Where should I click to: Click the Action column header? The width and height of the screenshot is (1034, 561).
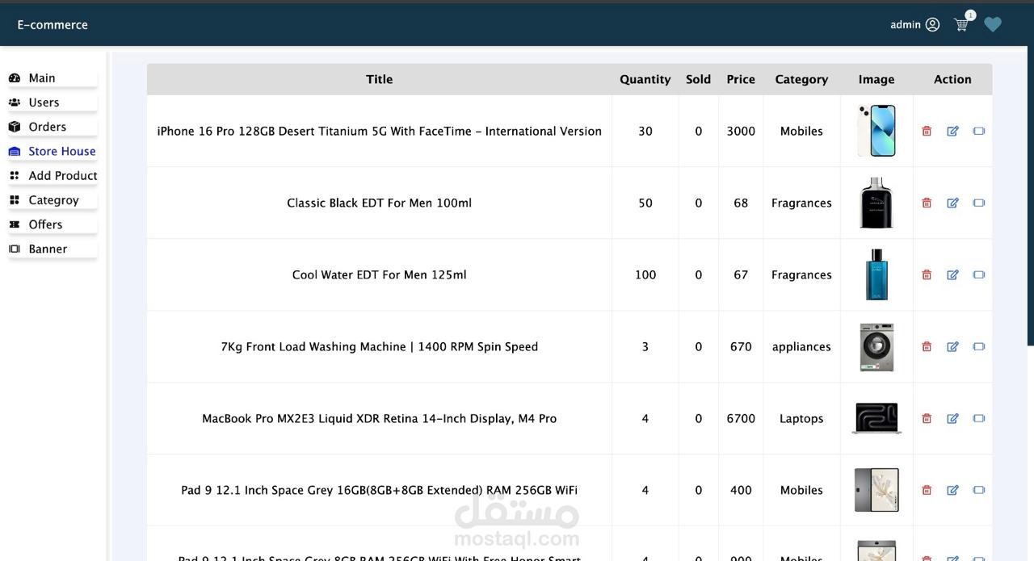(x=952, y=79)
